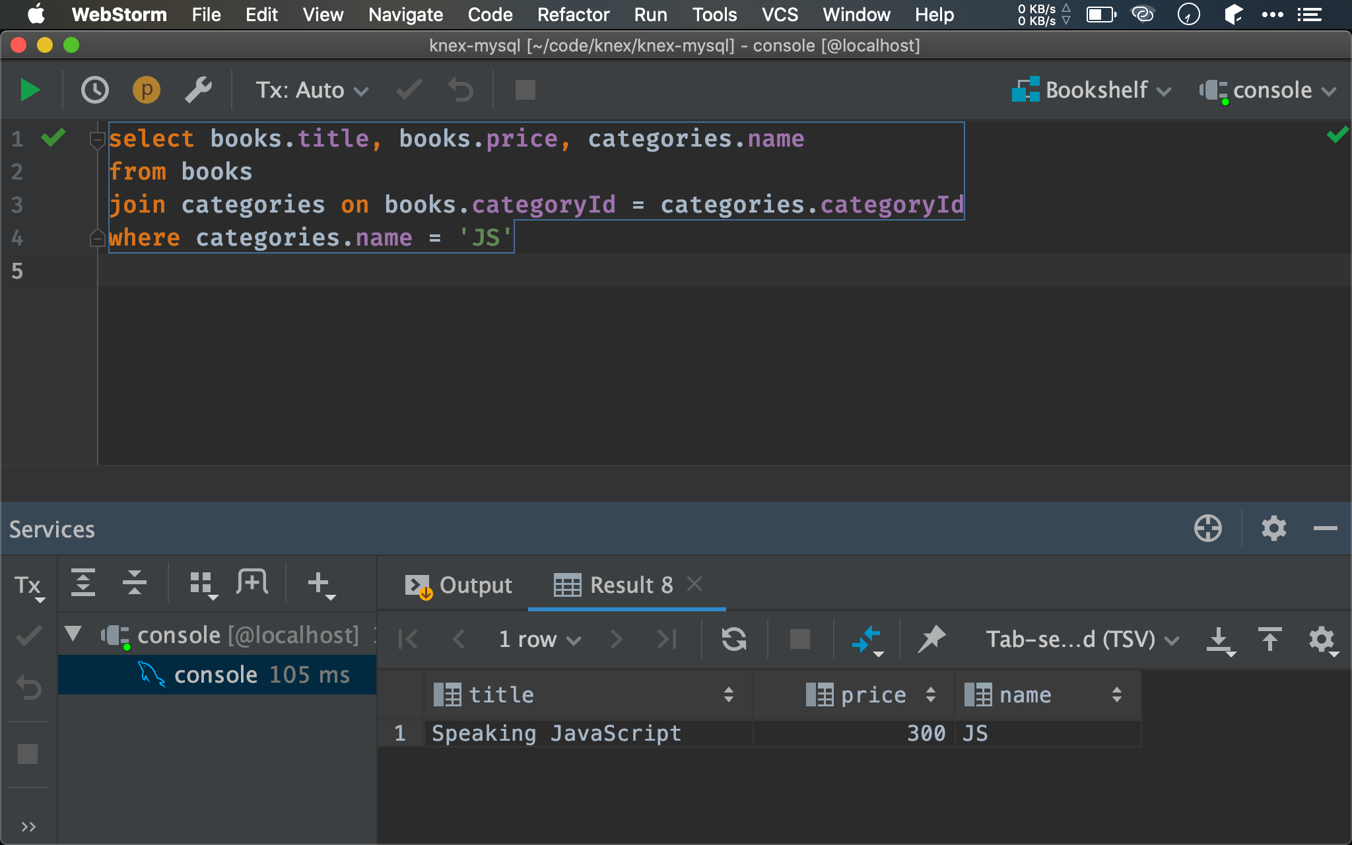Select console 105 ms tree row
Screen dimensions: 1352x845
tap(217, 675)
